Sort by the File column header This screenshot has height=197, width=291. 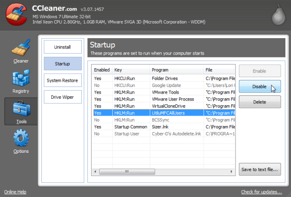point(219,70)
